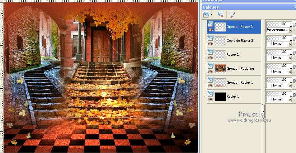Screen dimensions: 296x153
Task: Click the Edit Selection icon
Action: [x=232, y=15]
